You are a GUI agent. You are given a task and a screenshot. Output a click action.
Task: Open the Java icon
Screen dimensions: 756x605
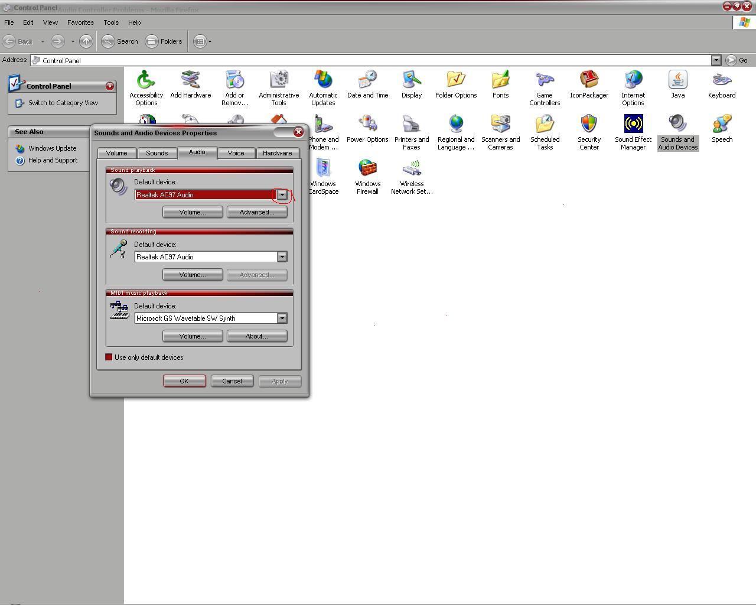coord(677,84)
